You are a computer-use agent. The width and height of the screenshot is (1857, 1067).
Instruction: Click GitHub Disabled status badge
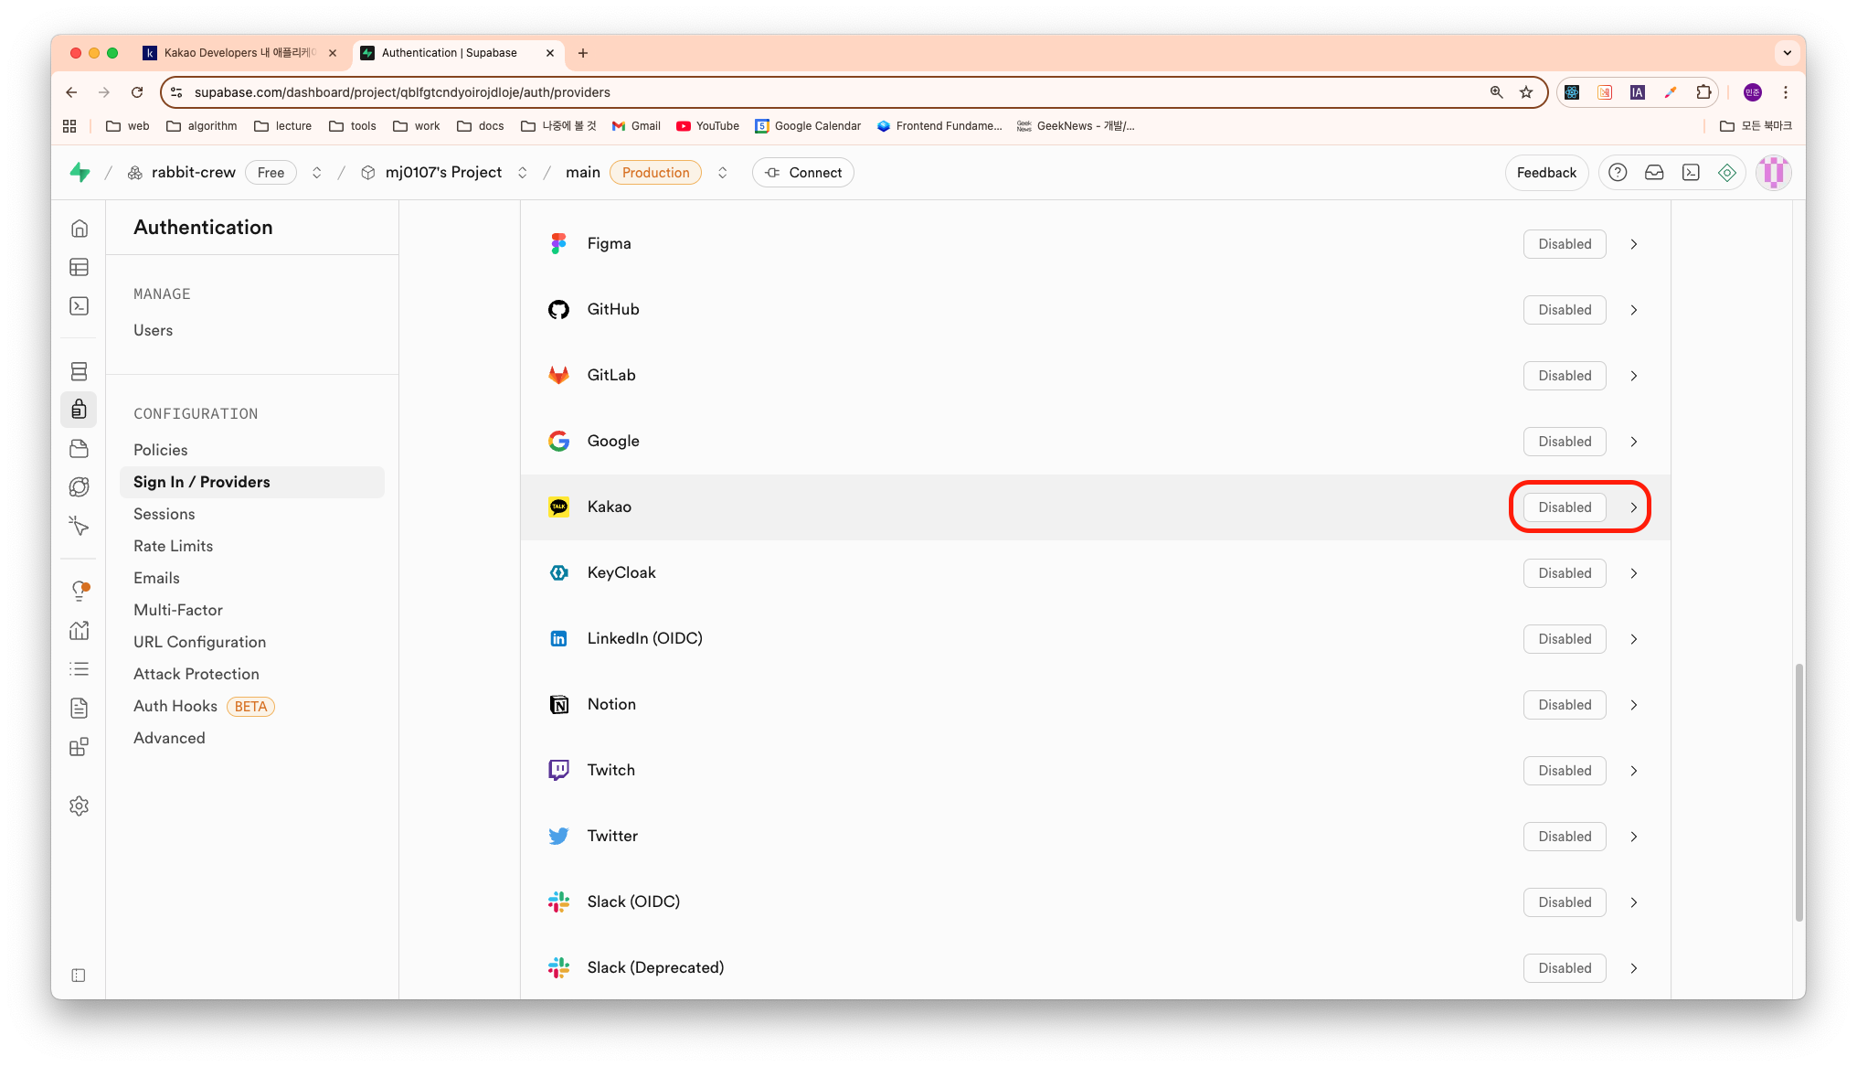click(x=1564, y=310)
